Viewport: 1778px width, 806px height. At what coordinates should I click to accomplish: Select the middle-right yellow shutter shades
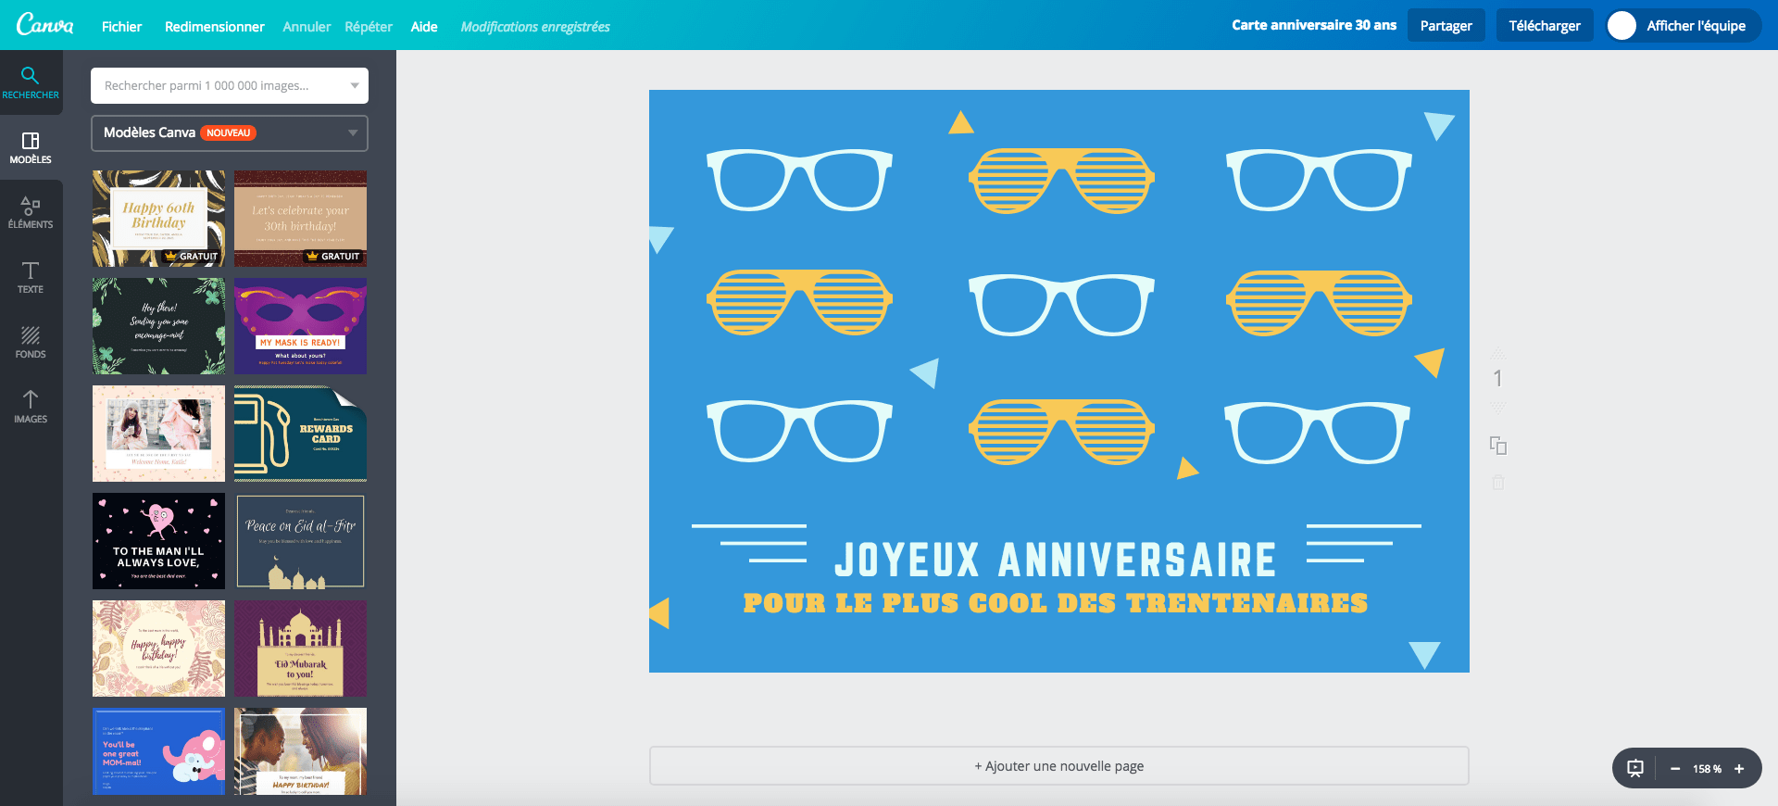[1319, 303]
